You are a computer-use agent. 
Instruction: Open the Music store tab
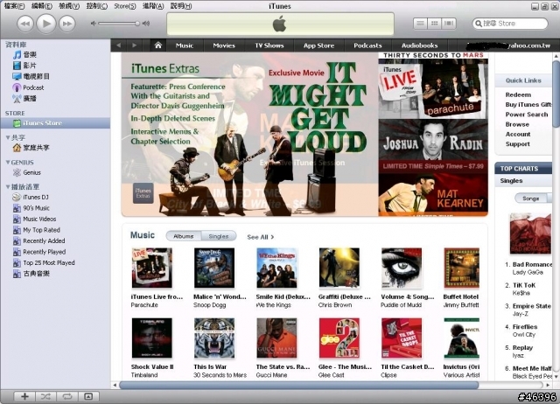click(x=185, y=45)
